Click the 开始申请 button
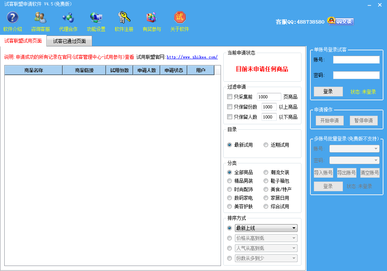The width and height of the screenshot is (387, 271). click(x=329, y=120)
